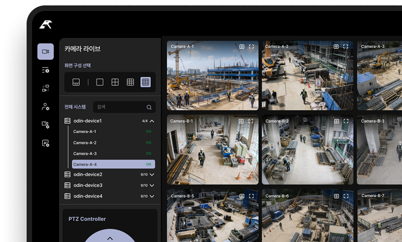Take snapshot of Camera-A-1 feed
402x242 pixels.
point(242,47)
